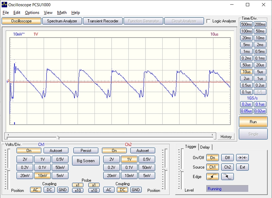Open the Math menu
Image resolution: width=272 pixels, height=198 pixels.
(62, 13)
